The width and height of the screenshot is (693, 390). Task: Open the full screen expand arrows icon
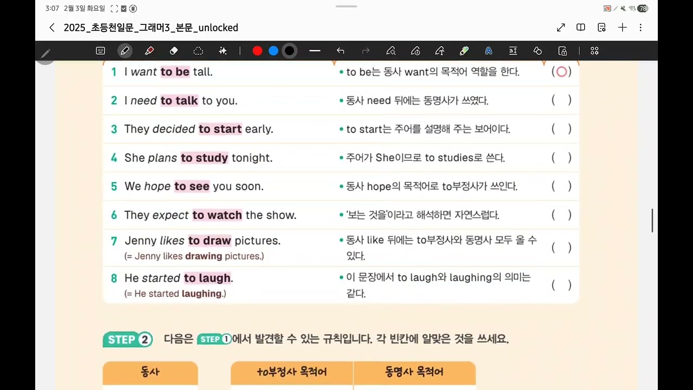click(x=561, y=28)
